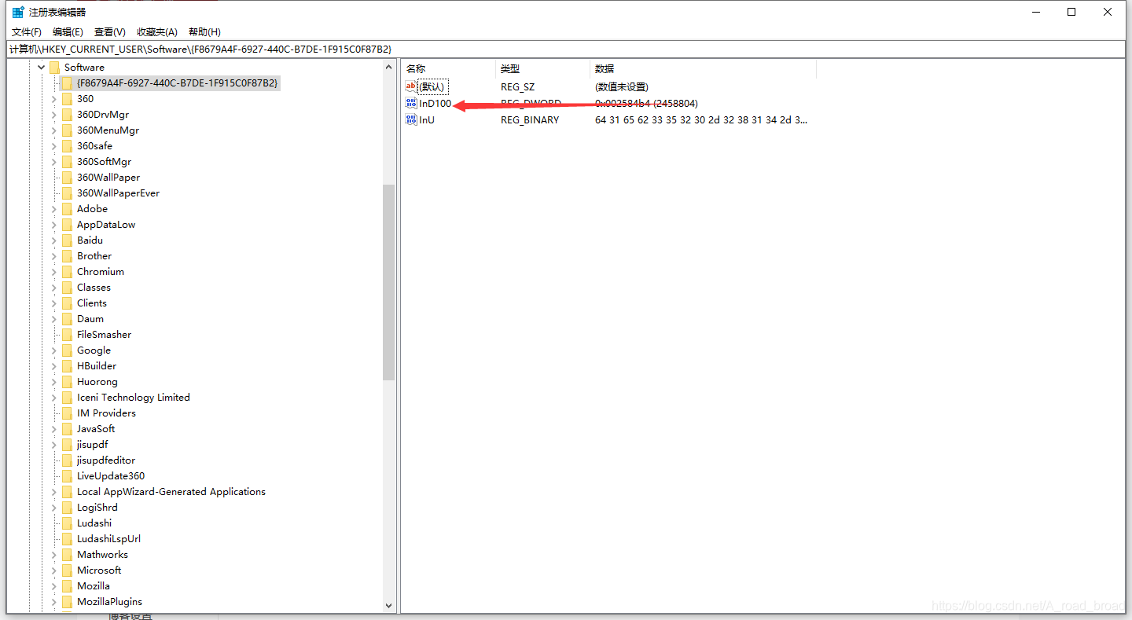Expand the Huorong key chevron
The height and width of the screenshot is (620, 1132).
click(x=53, y=381)
